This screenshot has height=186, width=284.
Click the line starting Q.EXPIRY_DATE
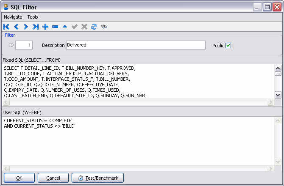[62, 90]
